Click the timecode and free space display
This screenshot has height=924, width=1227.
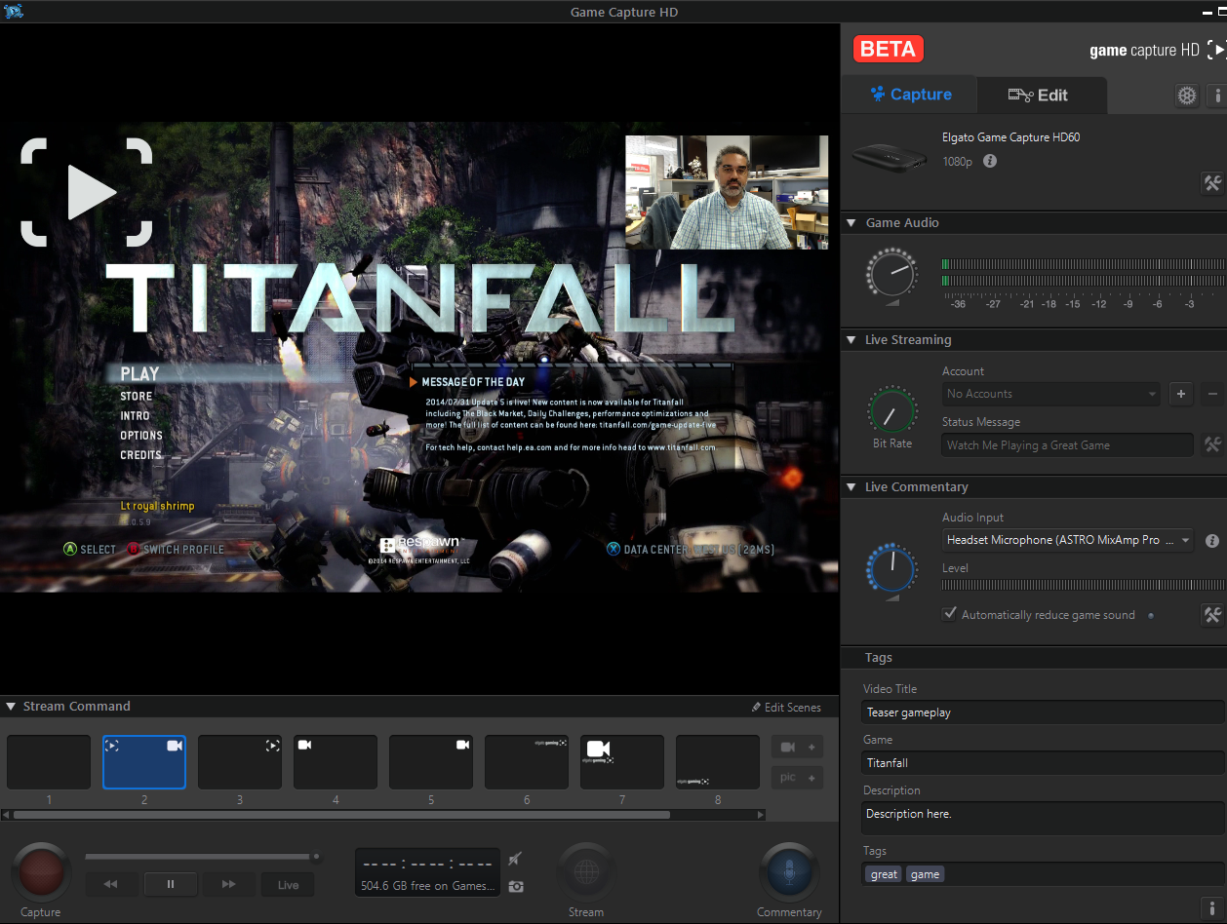pos(428,872)
